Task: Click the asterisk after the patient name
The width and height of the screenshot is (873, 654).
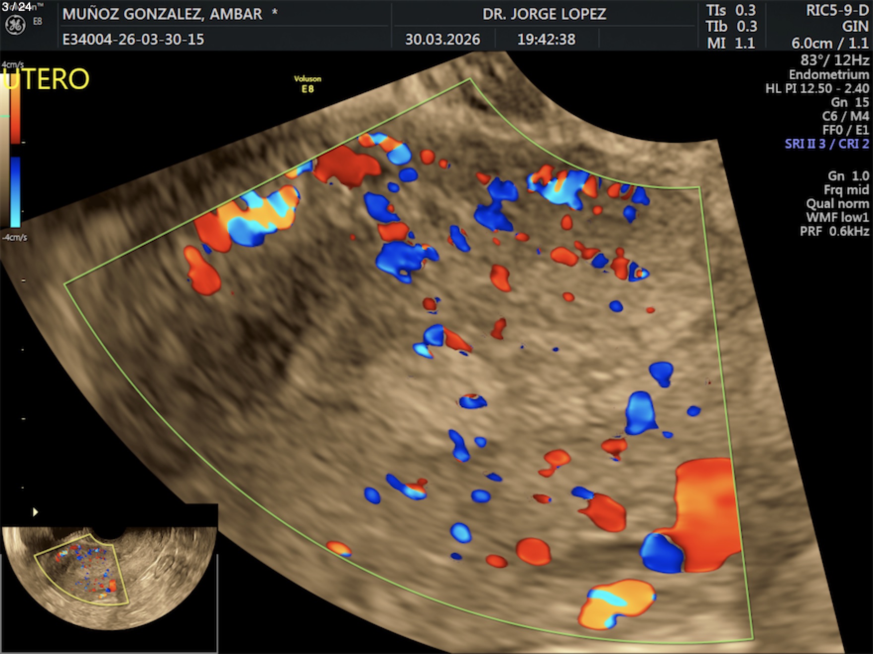Action: [x=274, y=13]
